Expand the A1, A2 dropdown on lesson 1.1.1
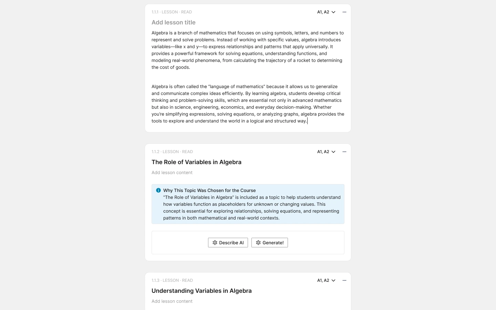The width and height of the screenshot is (496, 310). (x=326, y=12)
